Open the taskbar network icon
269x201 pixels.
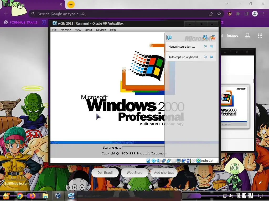[x=225, y=196]
